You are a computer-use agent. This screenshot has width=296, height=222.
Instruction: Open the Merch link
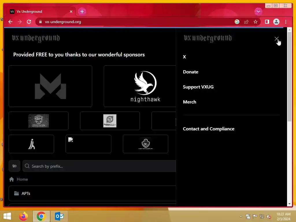(190, 102)
